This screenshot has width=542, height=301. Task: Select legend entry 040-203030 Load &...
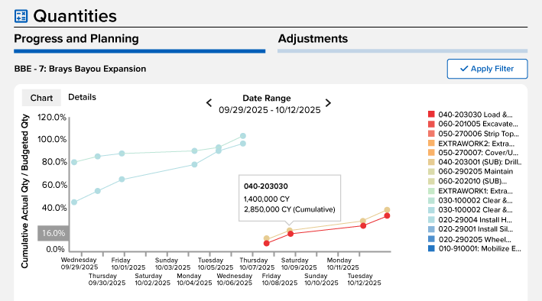pos(475,115)
